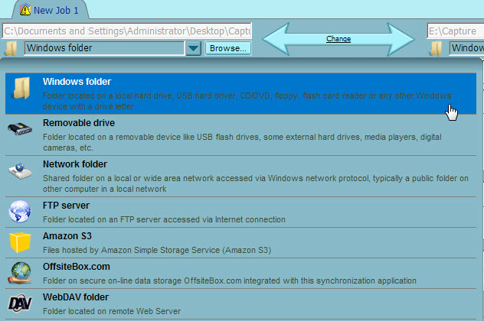Choose the FTP server entry title
The height and width of the screenshot is (321, 484).
[66, 206]
